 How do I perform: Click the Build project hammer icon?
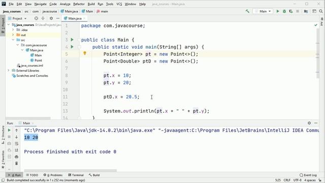click(x=247, y=11)
